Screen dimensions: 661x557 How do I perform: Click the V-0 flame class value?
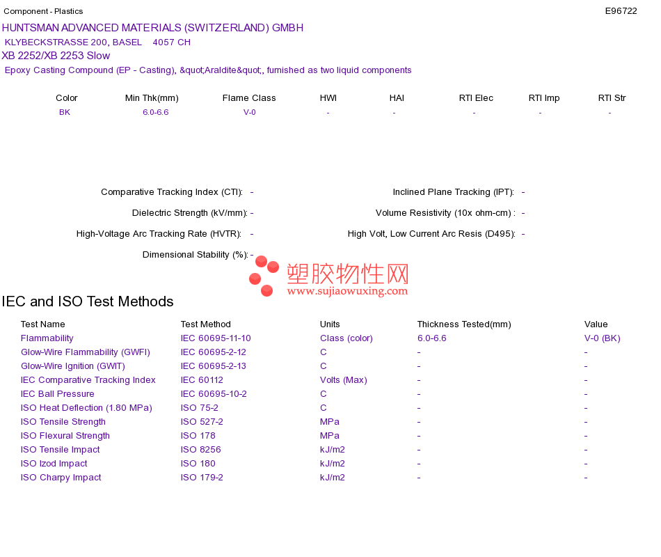[250, 112]
